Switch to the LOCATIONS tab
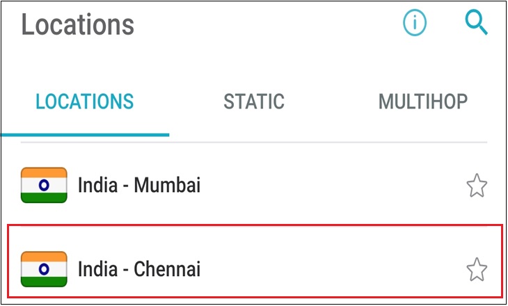This screenshot has width=508, height=306. pyautogui.click(x=85, y=102)
